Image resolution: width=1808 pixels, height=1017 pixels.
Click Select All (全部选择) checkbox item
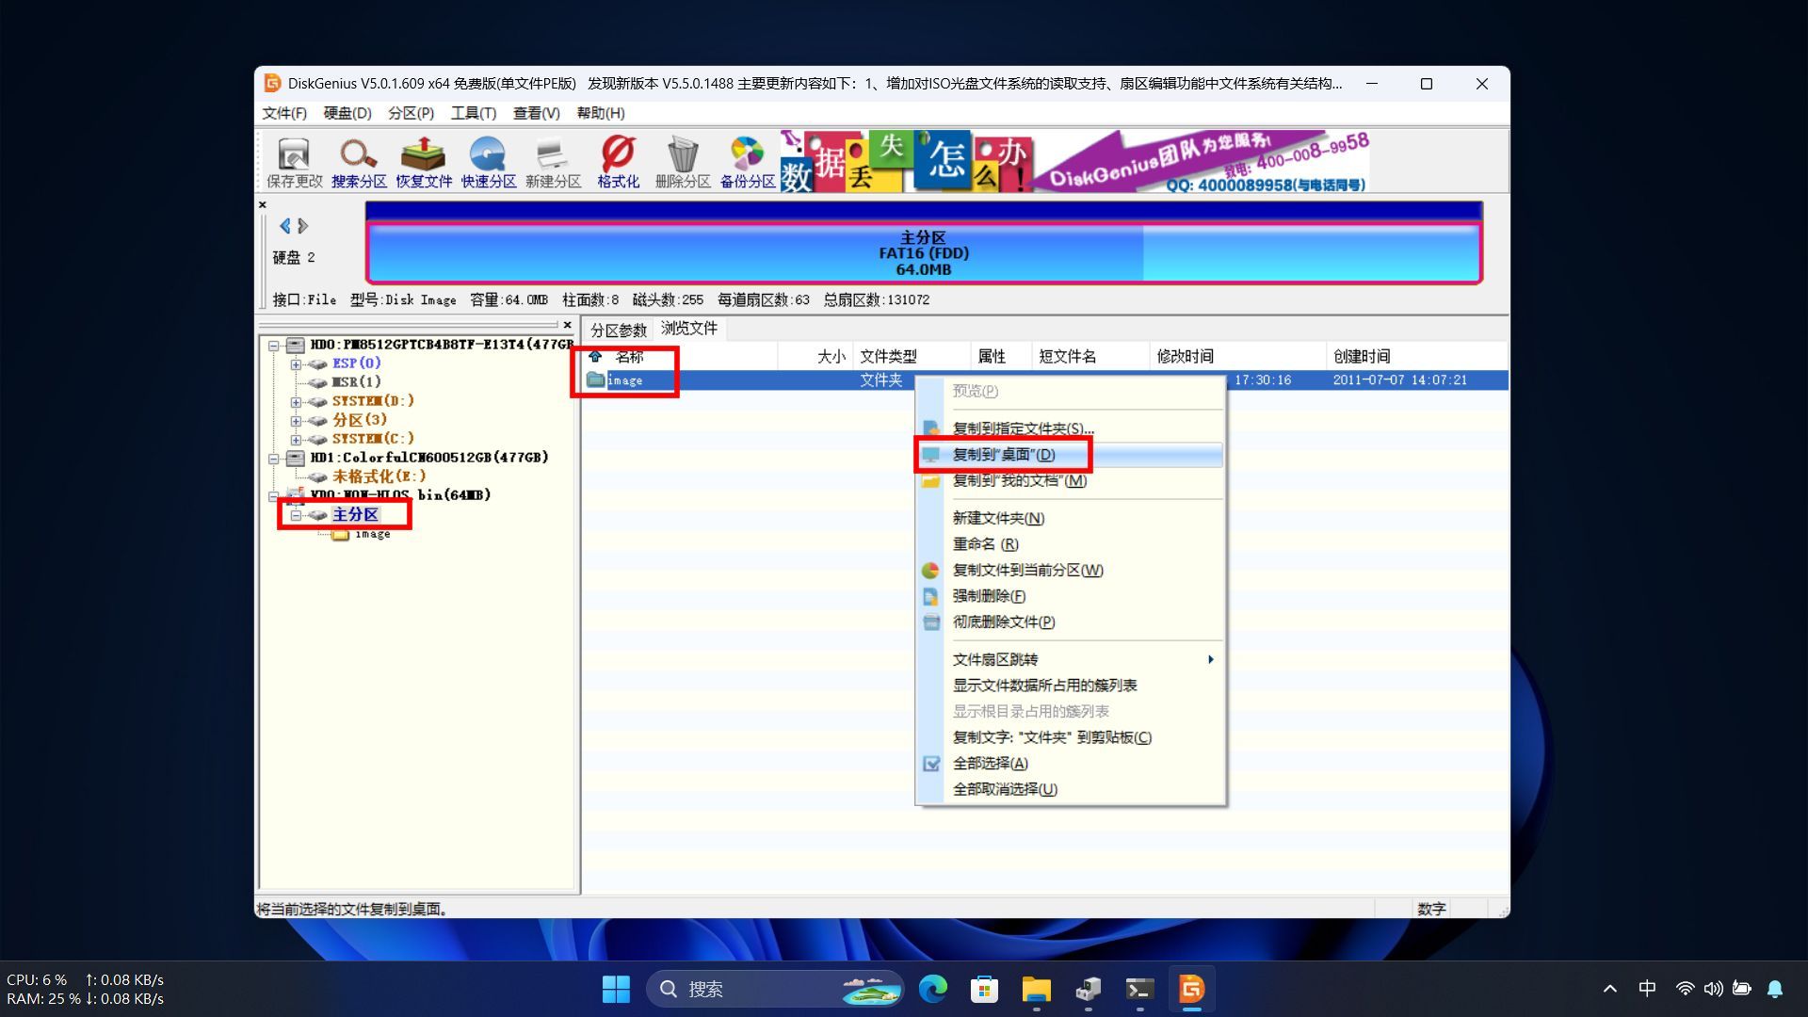(990, 764)
